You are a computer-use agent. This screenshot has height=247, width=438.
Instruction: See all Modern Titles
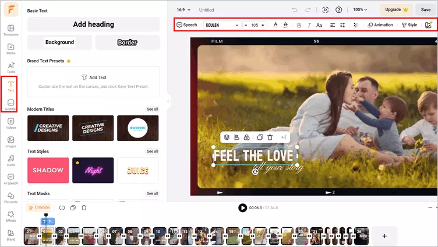tap(152, 109)
